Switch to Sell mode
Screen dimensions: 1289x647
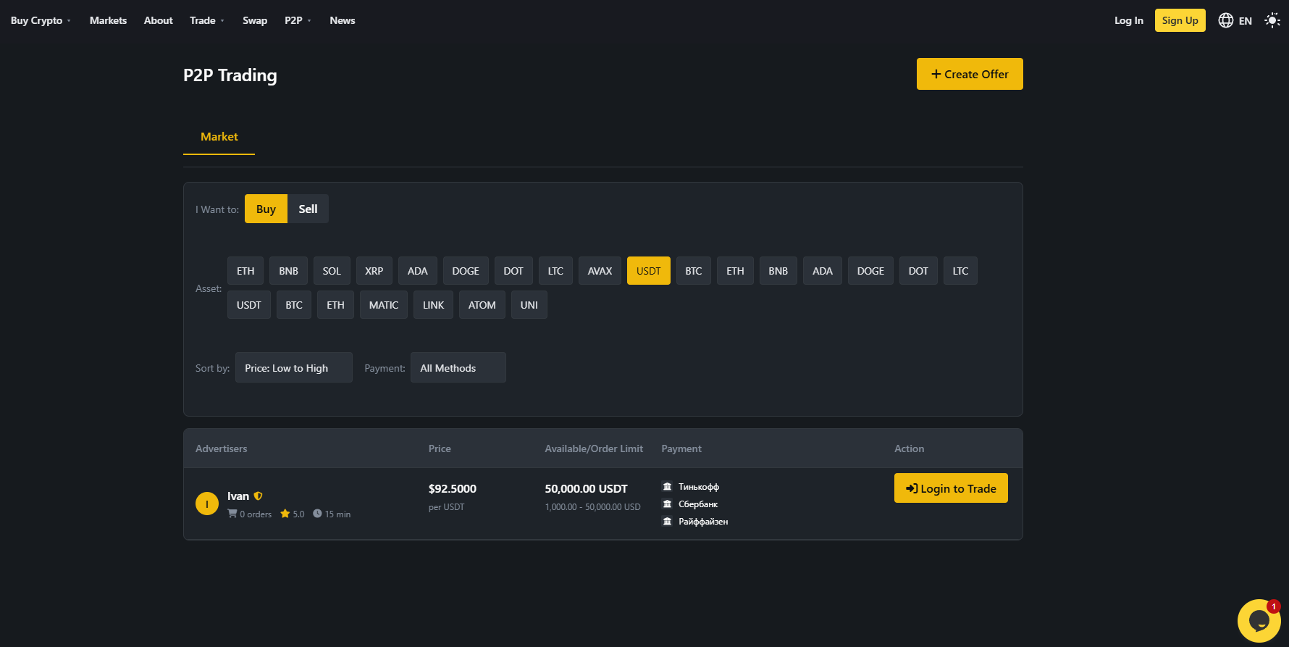point(308,209)
